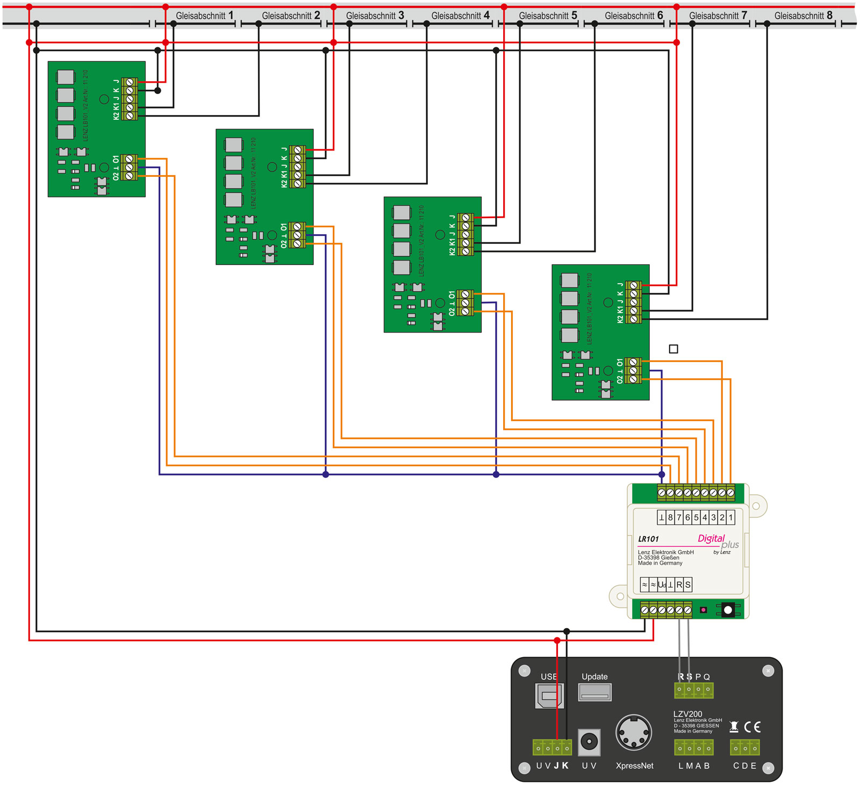Viewport: 860px width, 785px height.
Task: Click the small empty square beside fourth board
Action: pyautogui.click(x=673, y=349)
